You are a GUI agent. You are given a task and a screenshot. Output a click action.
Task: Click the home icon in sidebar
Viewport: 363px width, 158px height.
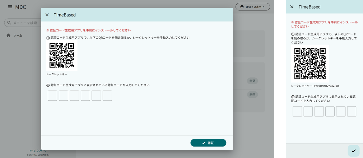(8, 35)
